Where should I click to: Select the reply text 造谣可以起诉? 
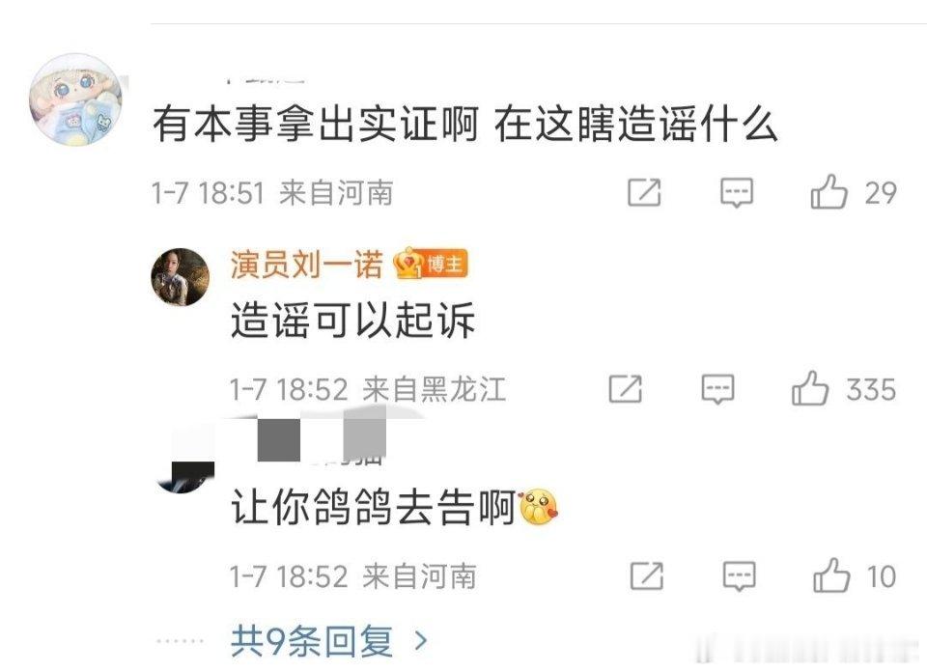tap(353, 321)
